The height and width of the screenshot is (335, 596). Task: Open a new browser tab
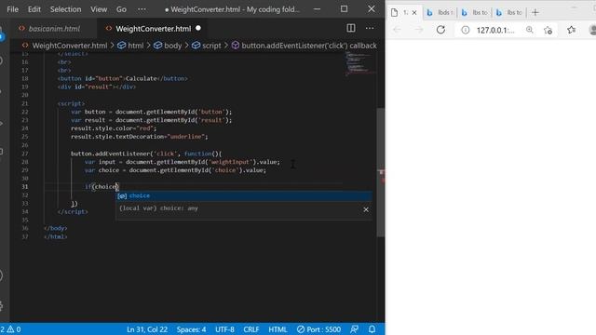click(535, 12)
